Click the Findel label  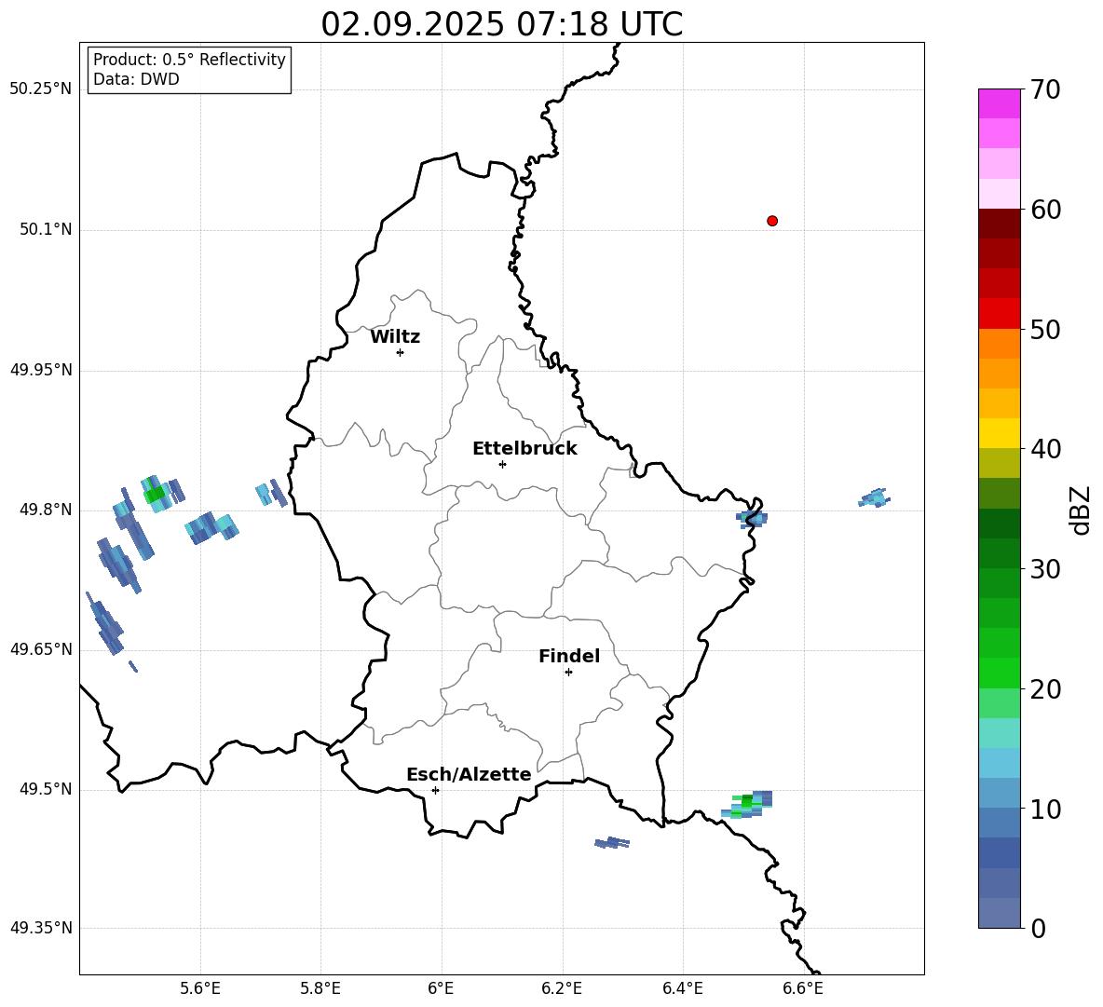click(569, 656)
